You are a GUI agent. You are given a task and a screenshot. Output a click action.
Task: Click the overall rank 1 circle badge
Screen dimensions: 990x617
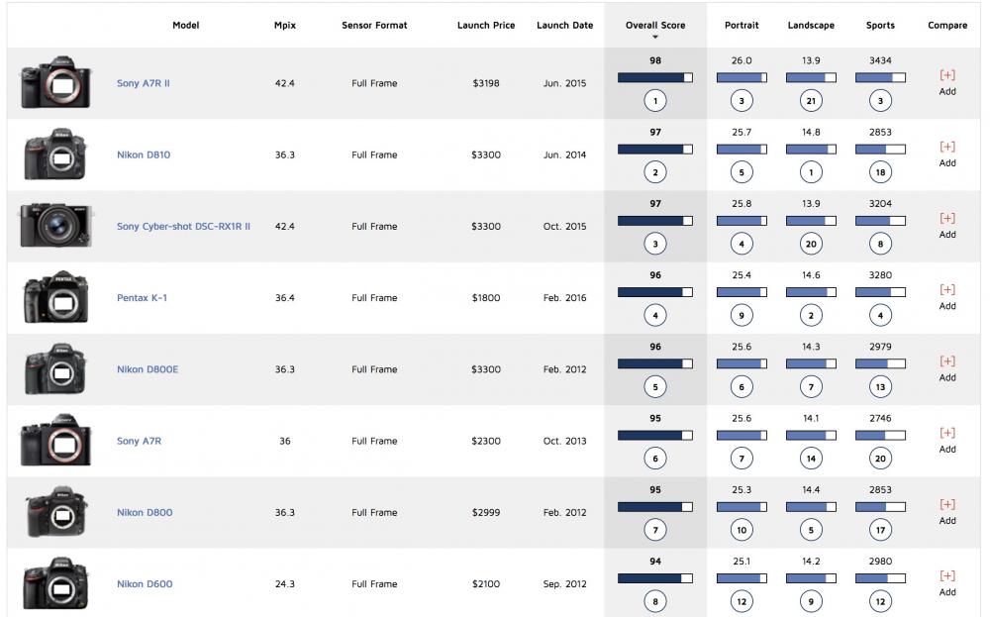pyautogui.click(x=654, y=100)
